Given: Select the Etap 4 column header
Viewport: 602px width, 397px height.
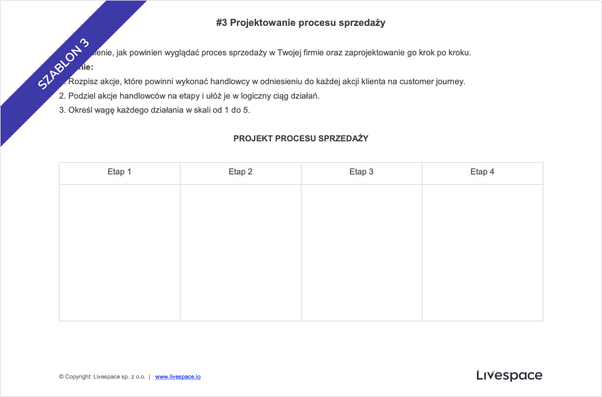Looking at the screenshot, I should pos(483,172).
